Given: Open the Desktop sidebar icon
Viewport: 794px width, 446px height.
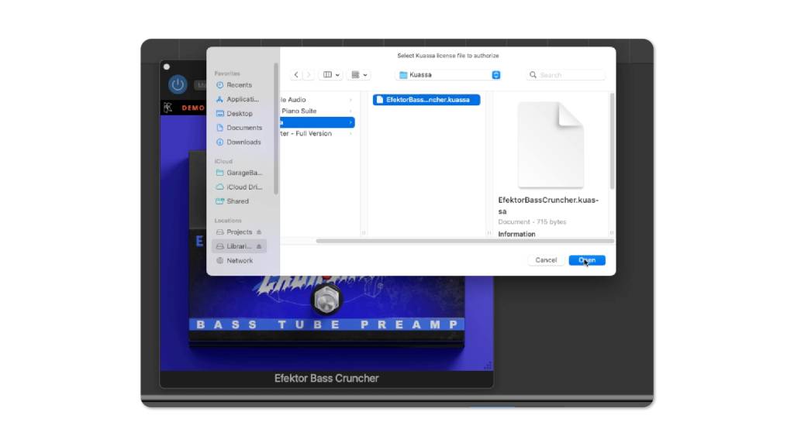Looking at the screenshot, I should coord(237,113).
